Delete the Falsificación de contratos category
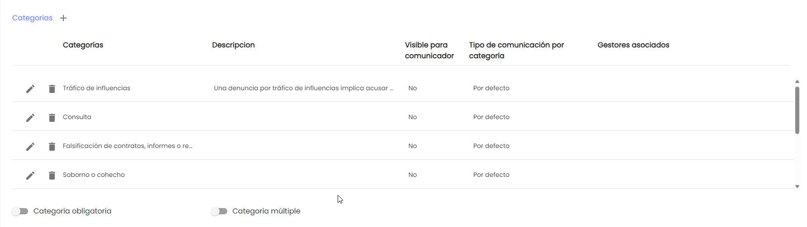The image size is (807, 227). pyautogui.click(x=52, y=147)
